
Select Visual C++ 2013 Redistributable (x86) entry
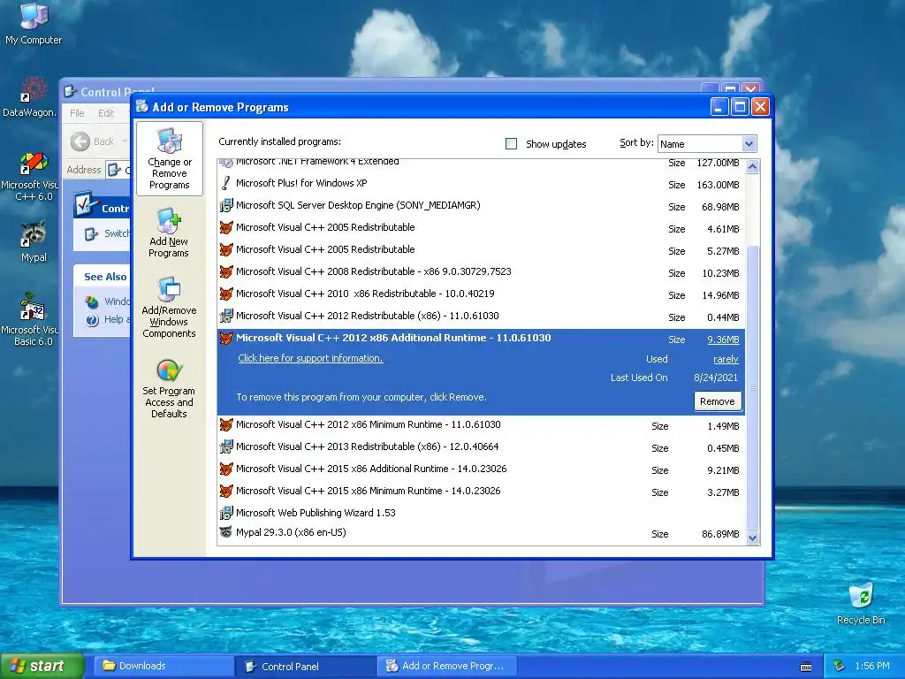point(482,446)
